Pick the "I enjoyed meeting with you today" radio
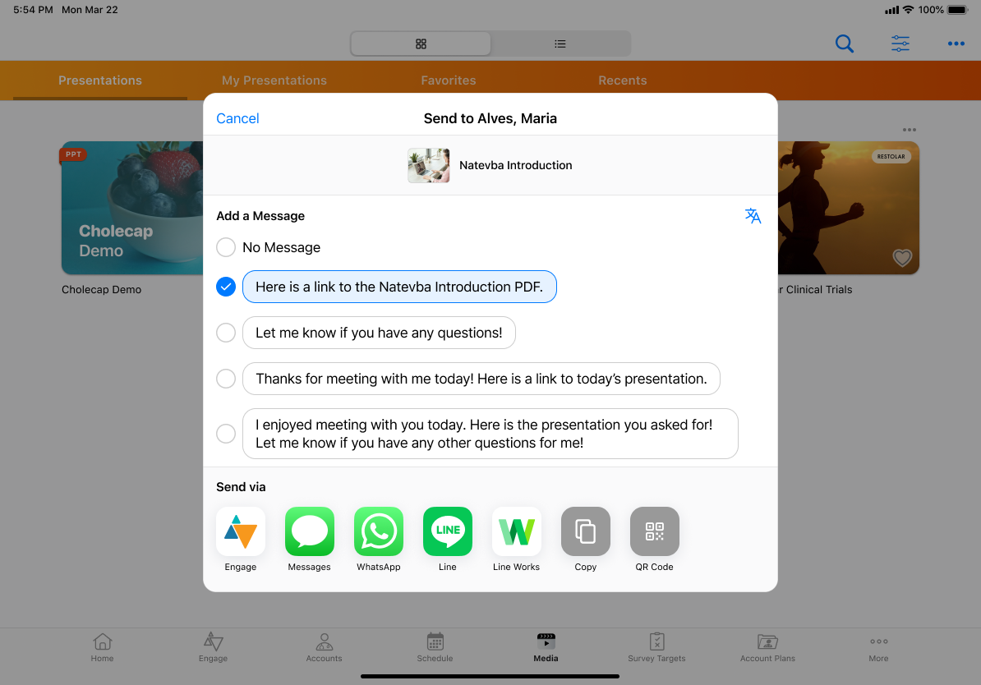 pos(226,434)
